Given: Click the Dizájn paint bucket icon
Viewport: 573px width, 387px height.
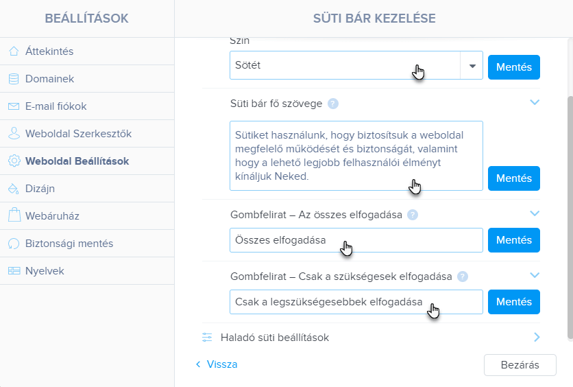Looking at the screenshot, I should pyautogui.click(x=14, y=189).
